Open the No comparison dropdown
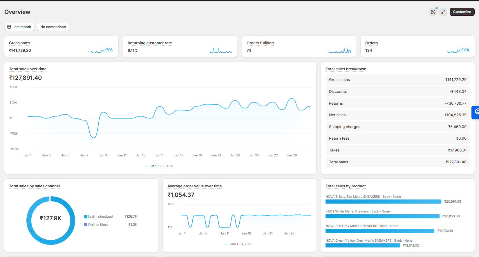Image resolution: width=479 pixels, height=257 pixels. [x=53, y=27]
